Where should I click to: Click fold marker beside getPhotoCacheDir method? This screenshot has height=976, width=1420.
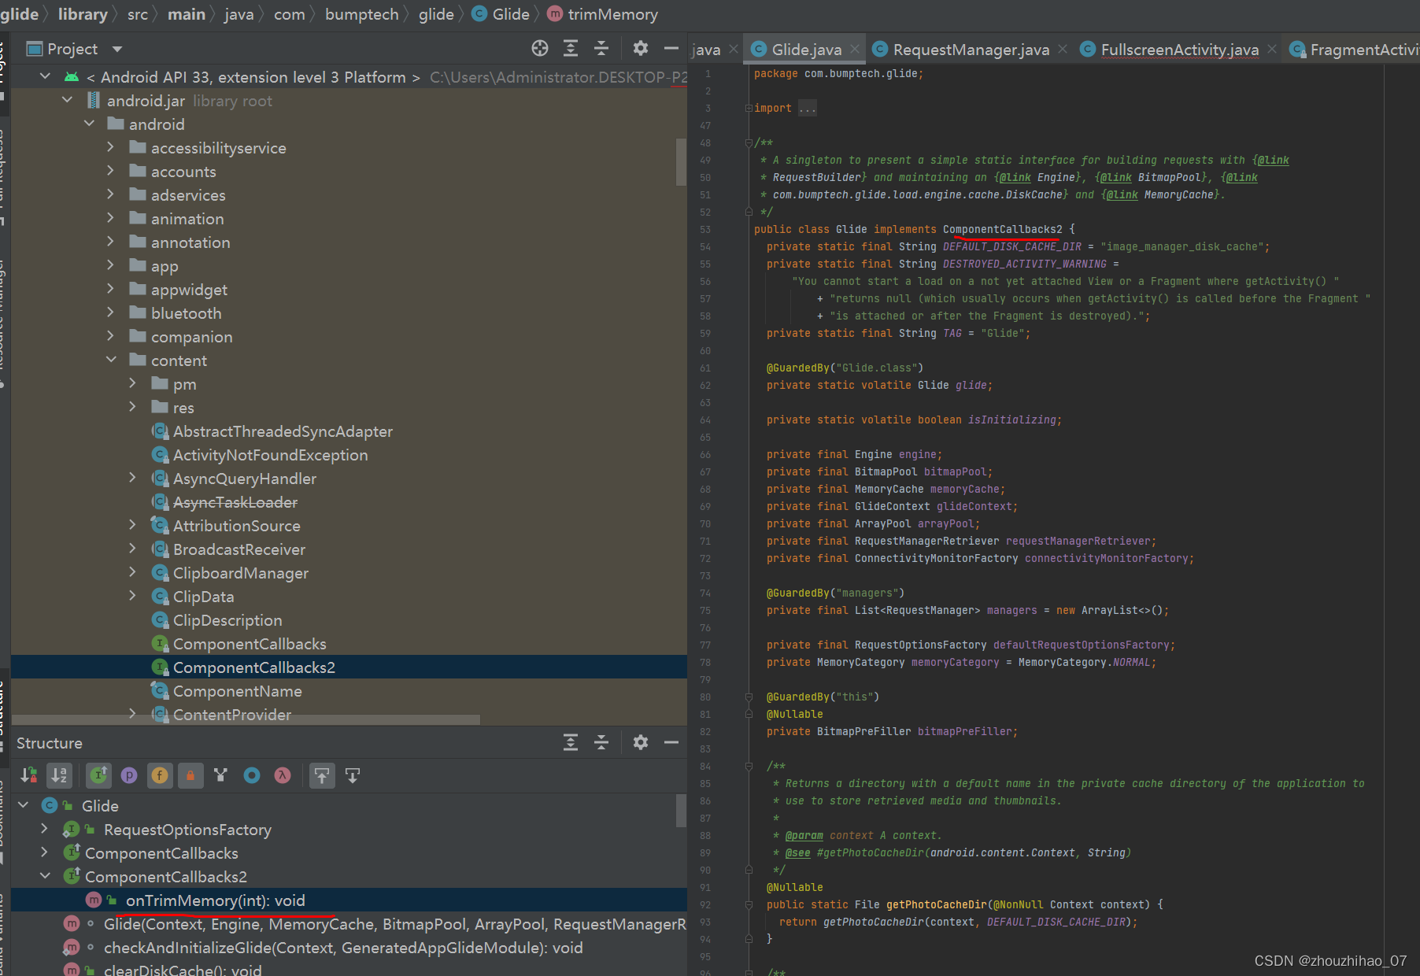pos(749,904)
